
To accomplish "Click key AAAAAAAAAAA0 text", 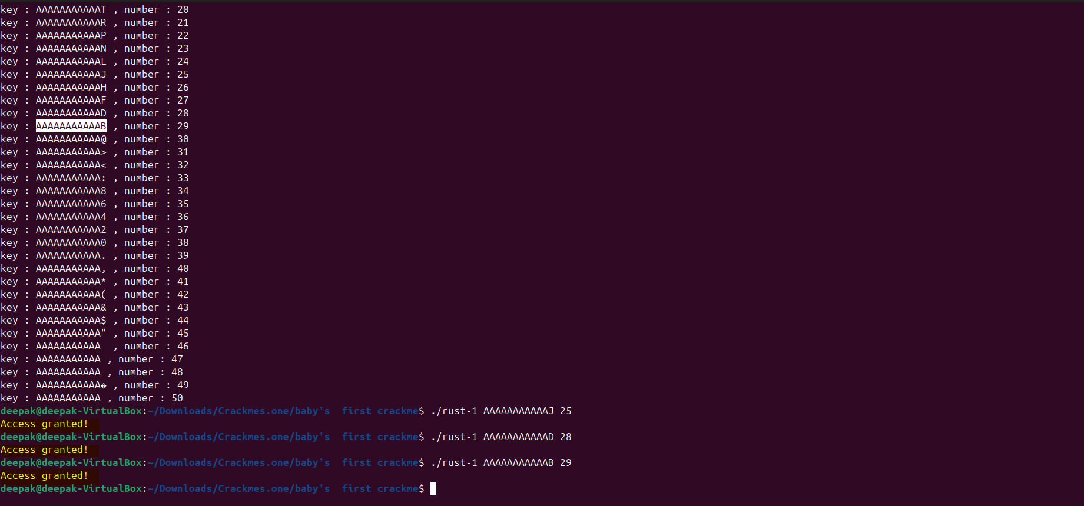I will pos(71,242).
